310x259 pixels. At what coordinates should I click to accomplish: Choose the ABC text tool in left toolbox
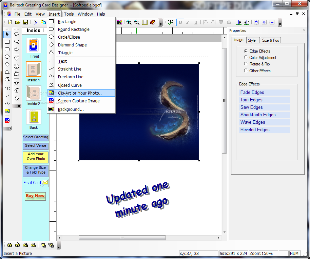click(7, 89)
